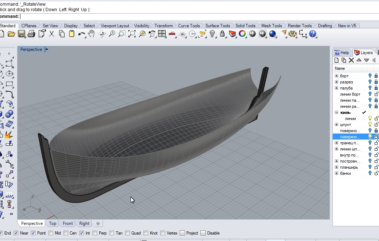Open the Perspective viewport dropdown arrow
The height and width of the screenshot is (241, 379).
(47, 50)
